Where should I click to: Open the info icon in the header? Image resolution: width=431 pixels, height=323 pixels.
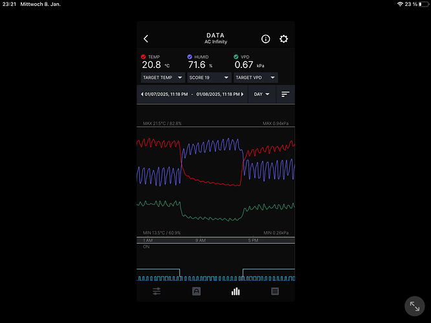click(265, 39)
